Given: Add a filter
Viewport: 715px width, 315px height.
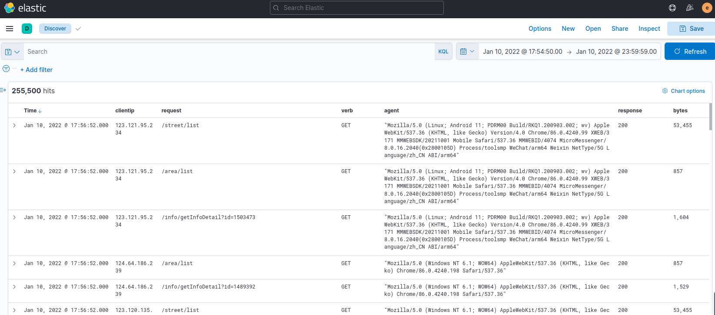Looking at the screenshot, I should [37, 70].
